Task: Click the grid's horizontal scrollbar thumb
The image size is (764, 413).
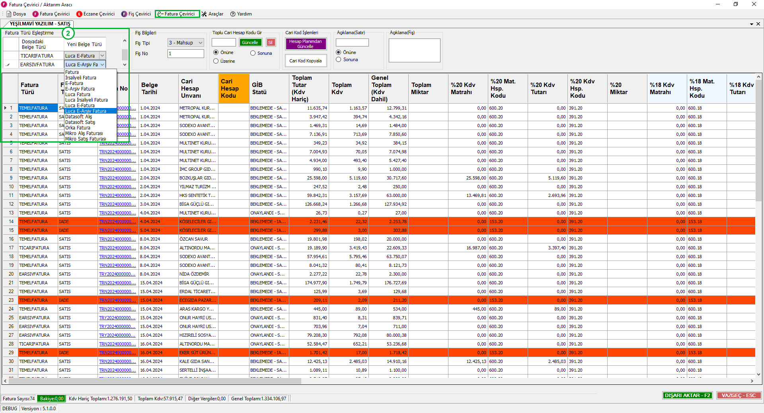Action: 155,381
